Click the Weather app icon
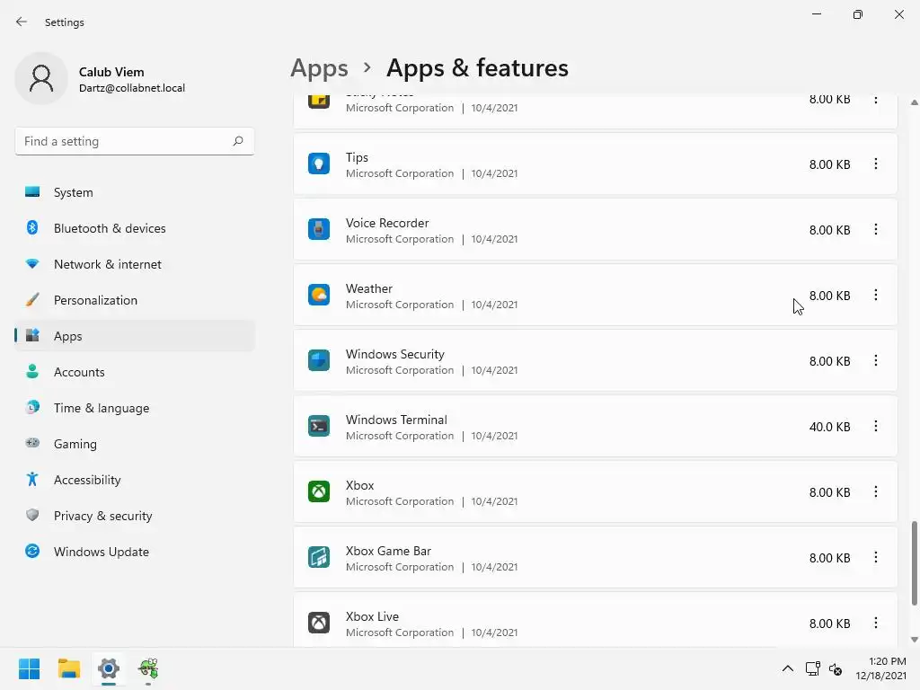 [319, 296]
